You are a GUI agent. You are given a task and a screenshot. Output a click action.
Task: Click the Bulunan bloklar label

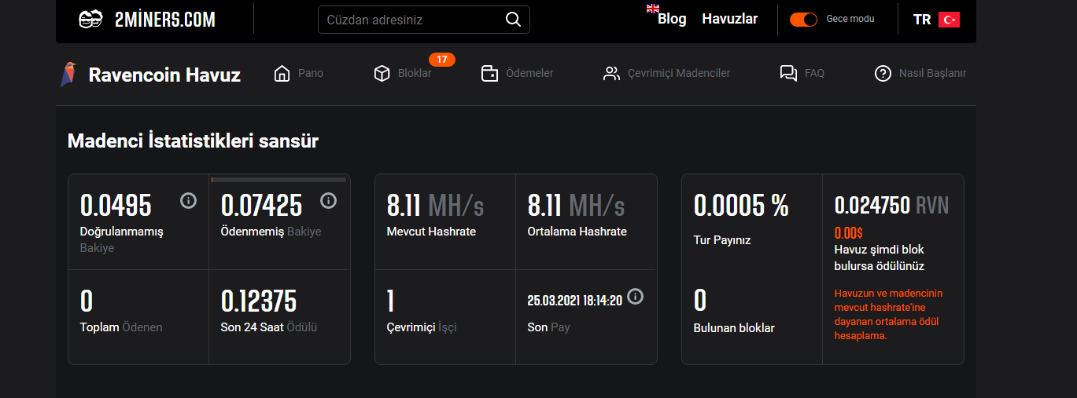click(x=734, y=328)
